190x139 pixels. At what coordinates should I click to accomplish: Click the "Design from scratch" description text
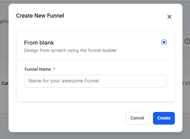(x=70, y=50)
